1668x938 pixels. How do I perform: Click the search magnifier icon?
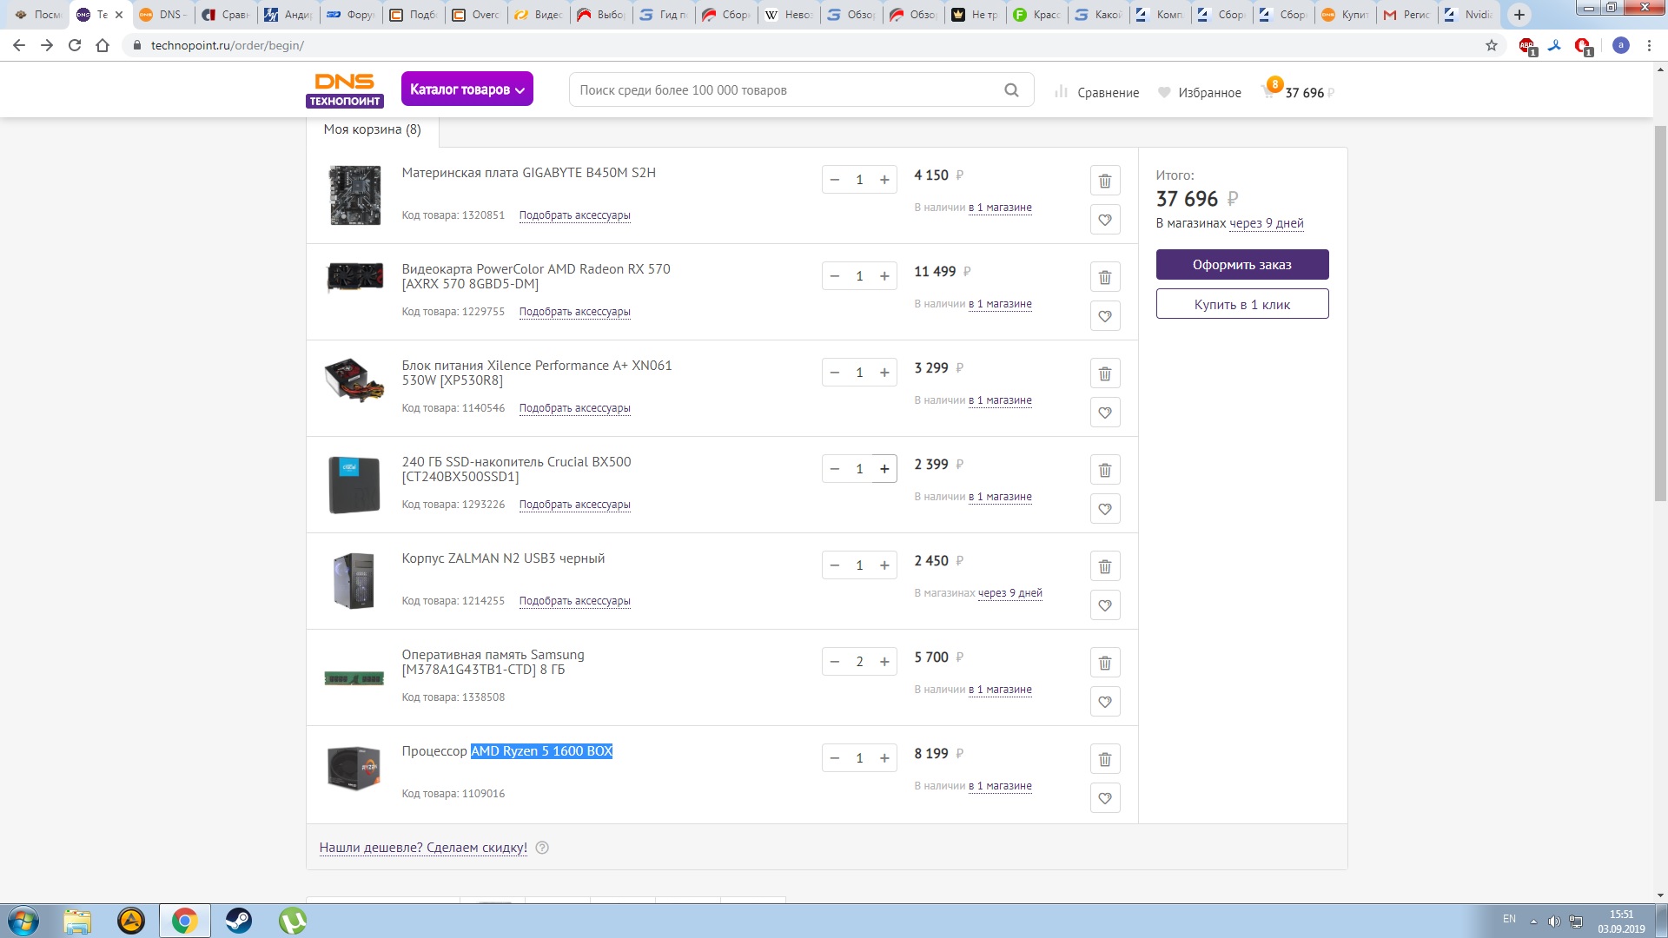click(1011, 90)
